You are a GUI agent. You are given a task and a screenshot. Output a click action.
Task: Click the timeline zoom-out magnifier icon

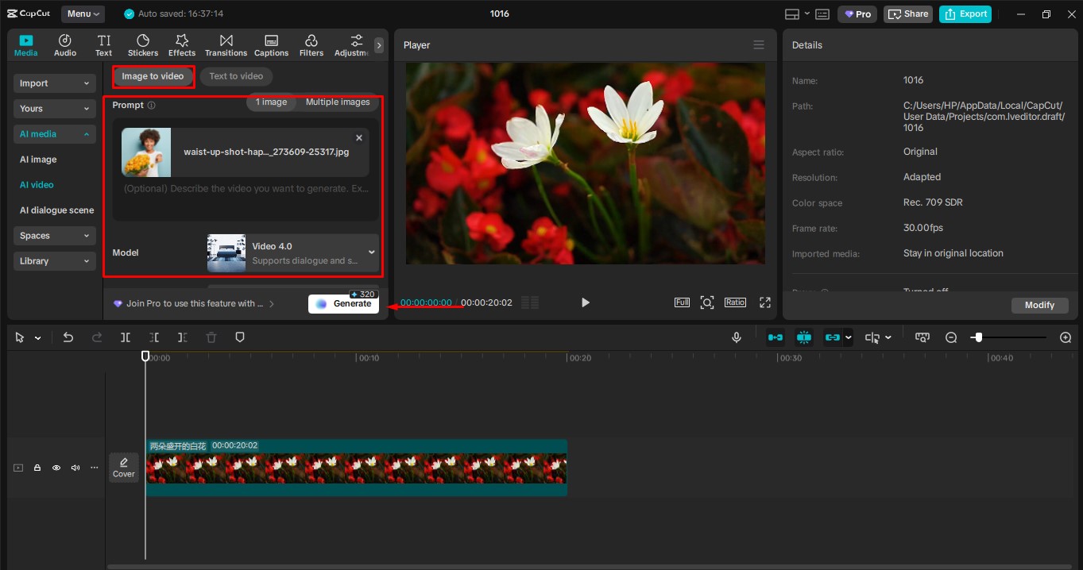coord(950,337)
